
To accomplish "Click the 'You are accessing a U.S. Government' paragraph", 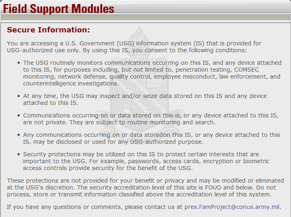I will (x=134, y=47).
